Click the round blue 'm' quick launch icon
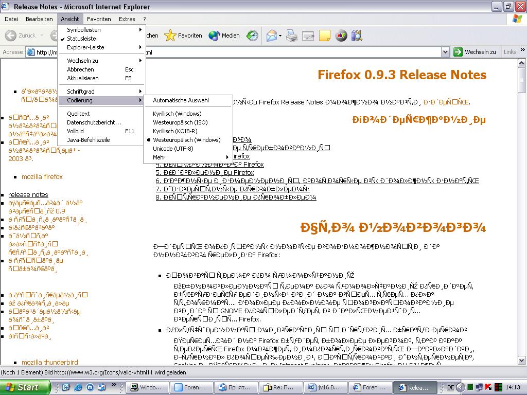This screenshot has height=395, width=527. (90, 387)
